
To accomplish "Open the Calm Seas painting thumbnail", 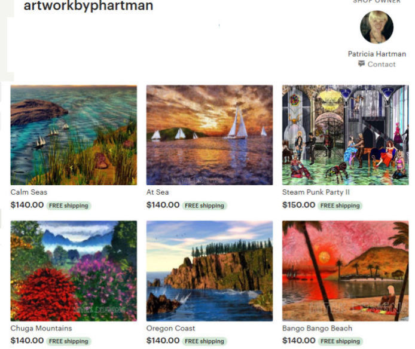I will (74, 135).
